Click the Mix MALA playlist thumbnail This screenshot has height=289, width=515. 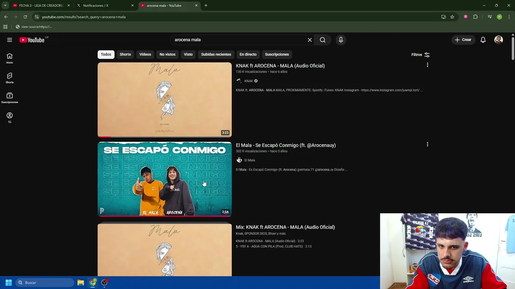165,250
